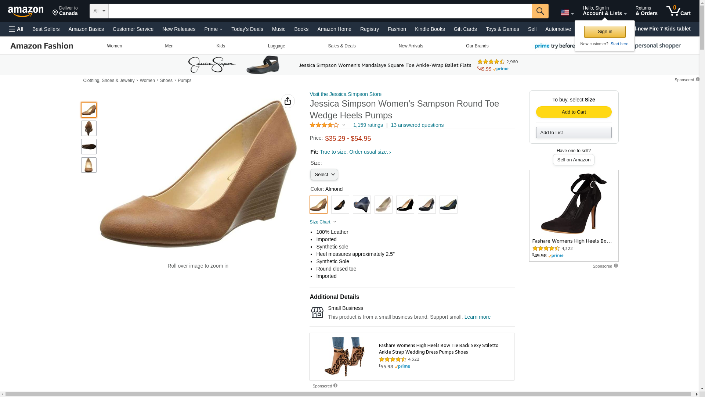Screen dimensions: 705x397
Task: Click into the Amazon search input field
Action: [x=319, y=11]
